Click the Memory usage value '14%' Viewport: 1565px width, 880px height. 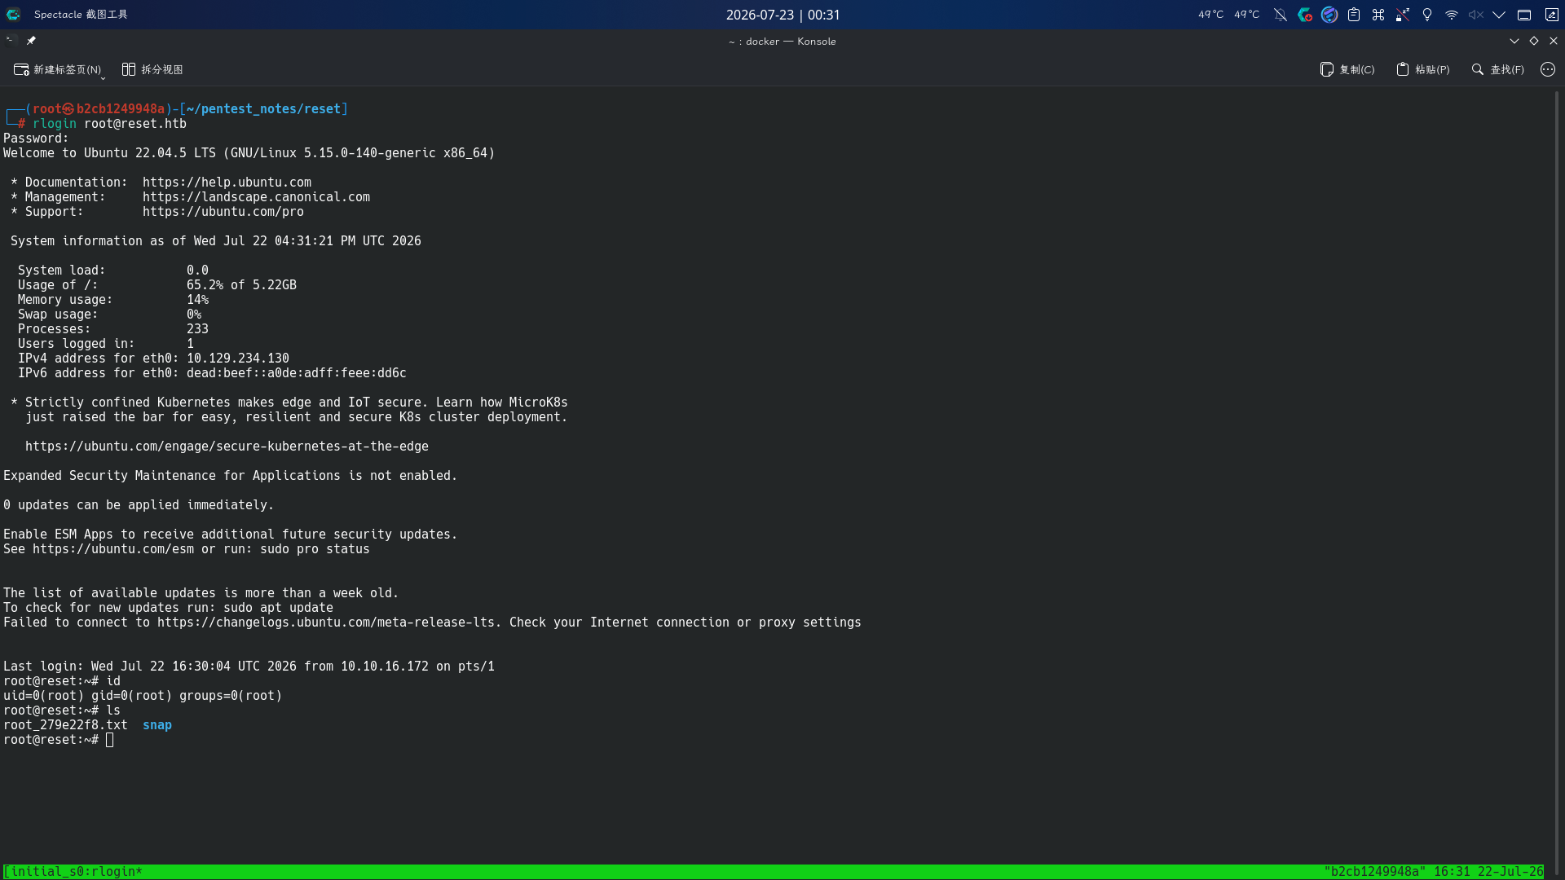(x=197, y=300)
